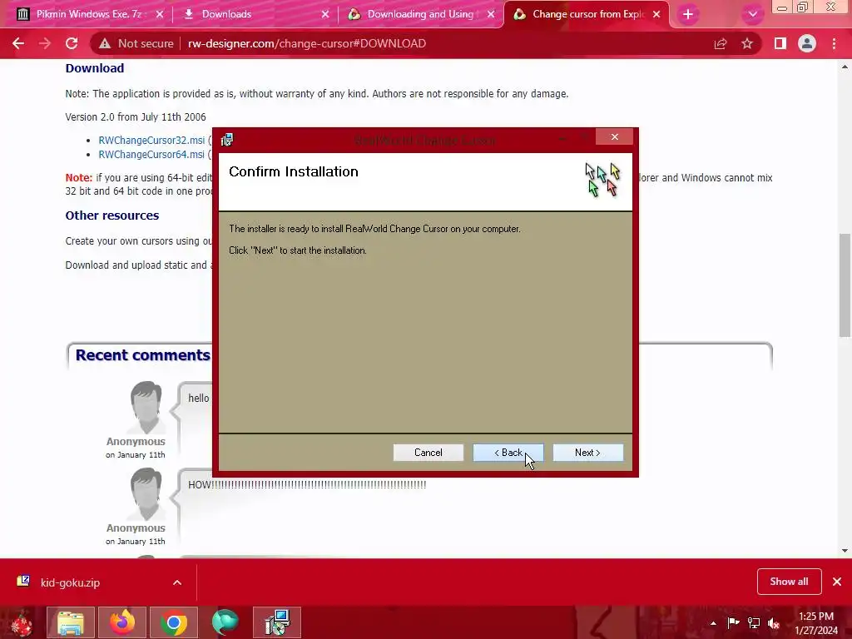Open Action Center flag icon

tap(733, 622)
